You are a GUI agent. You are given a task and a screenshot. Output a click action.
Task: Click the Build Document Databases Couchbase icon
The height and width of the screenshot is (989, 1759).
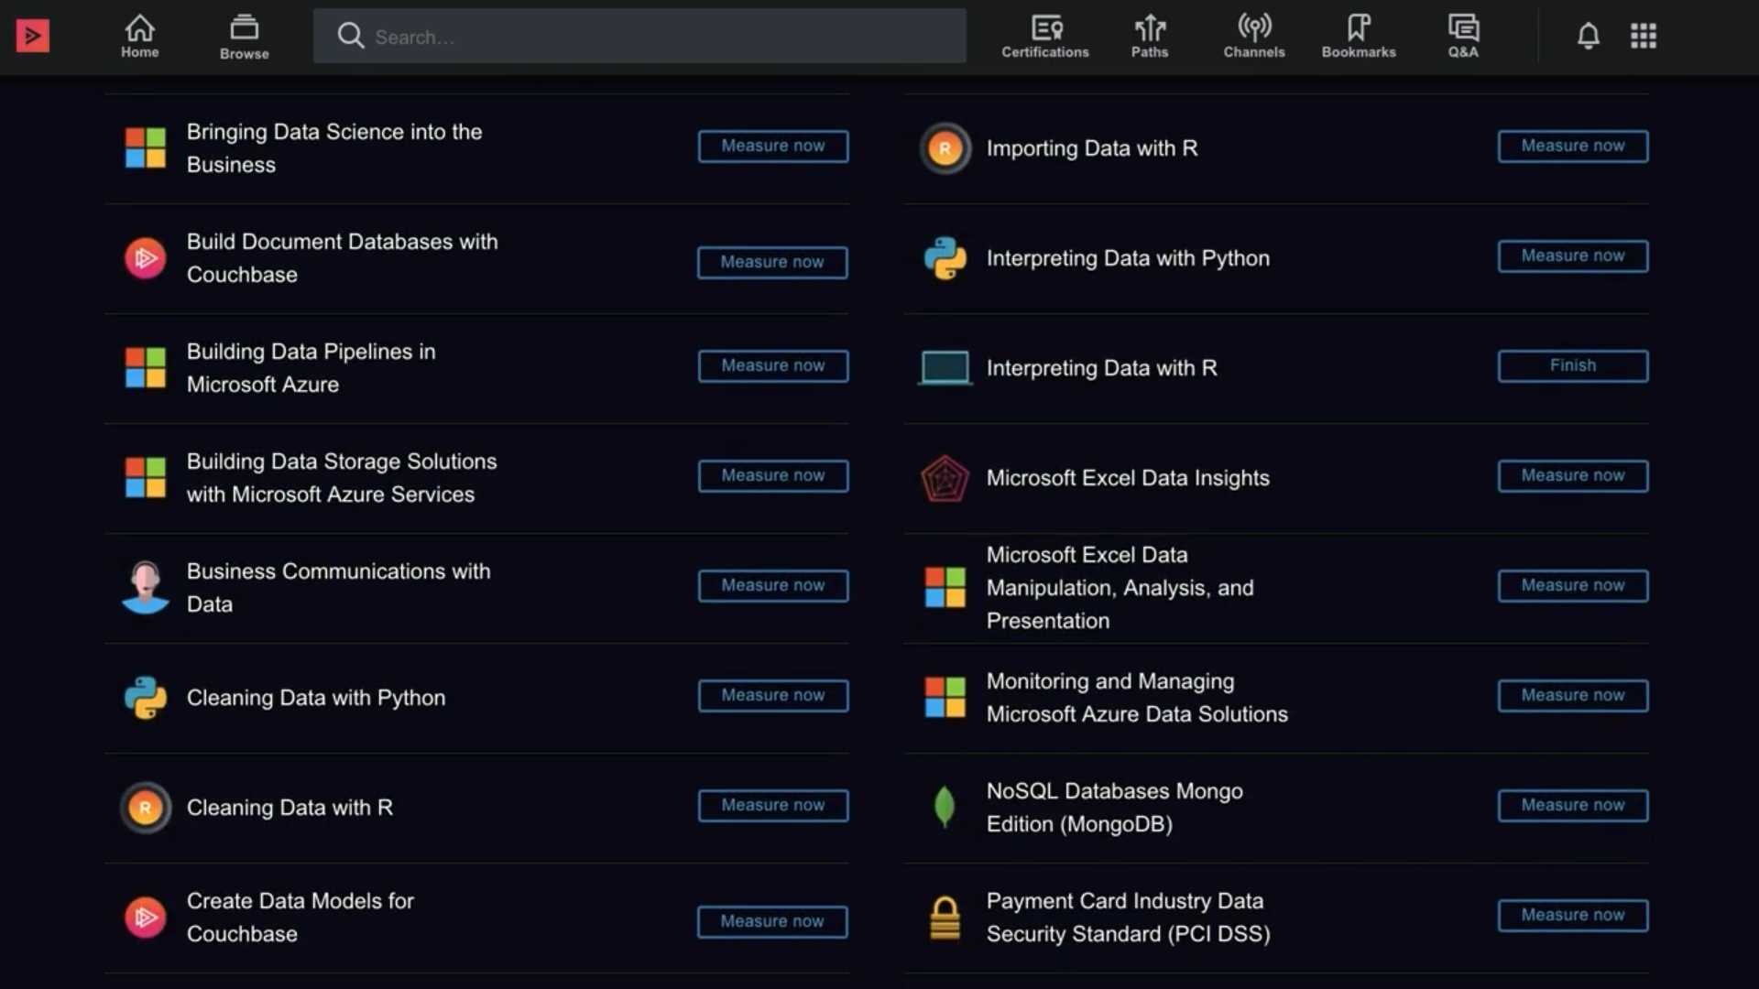(x=146, y=258)
